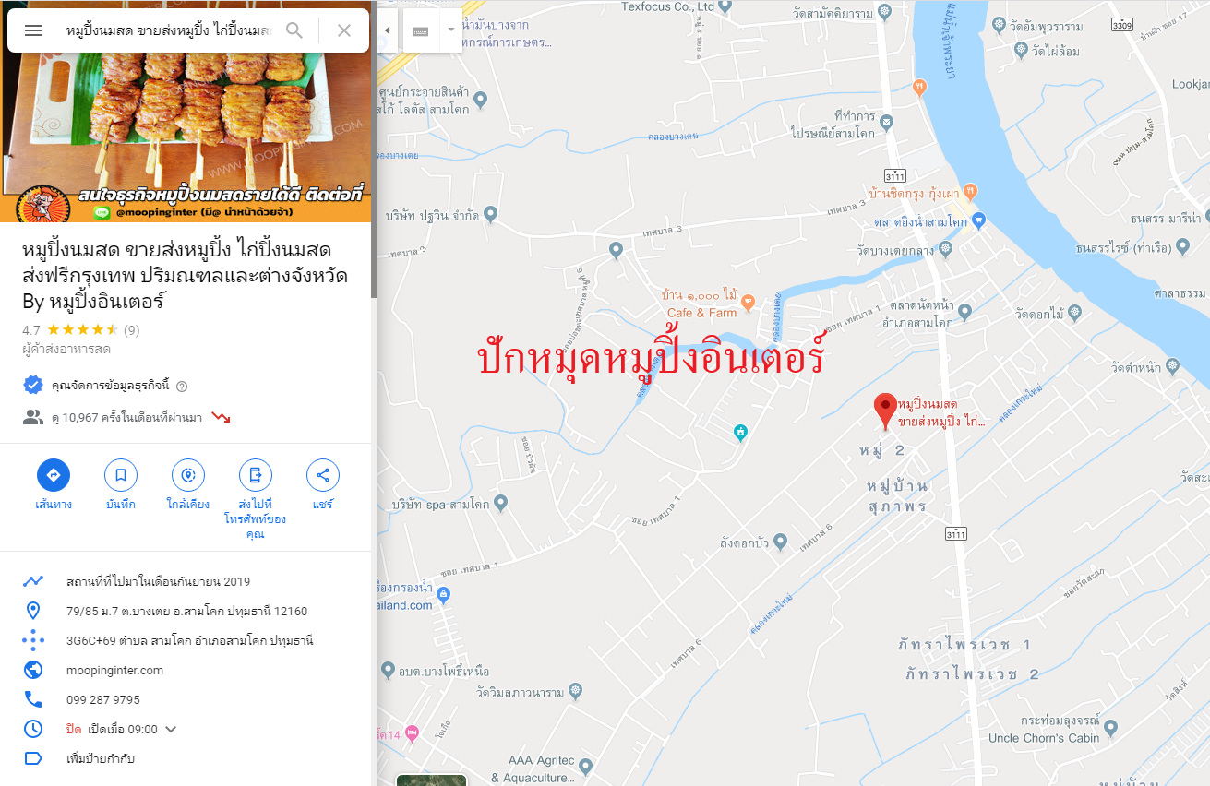Collapse the side panel arrow
Image resolution: width=1210 pixels, height=786 pixels.
click(x=388, y=30)
